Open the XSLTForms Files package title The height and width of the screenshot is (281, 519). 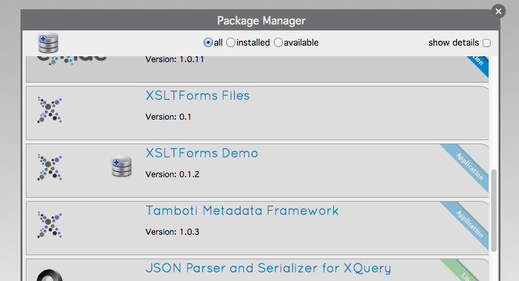198,96
